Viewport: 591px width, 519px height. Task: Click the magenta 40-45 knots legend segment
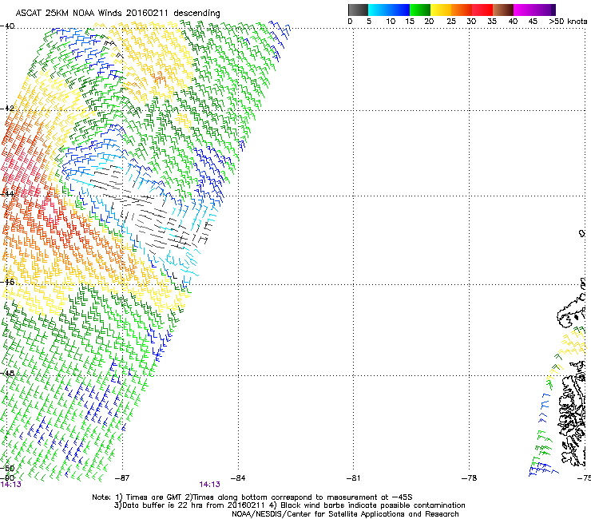[524, 10]
